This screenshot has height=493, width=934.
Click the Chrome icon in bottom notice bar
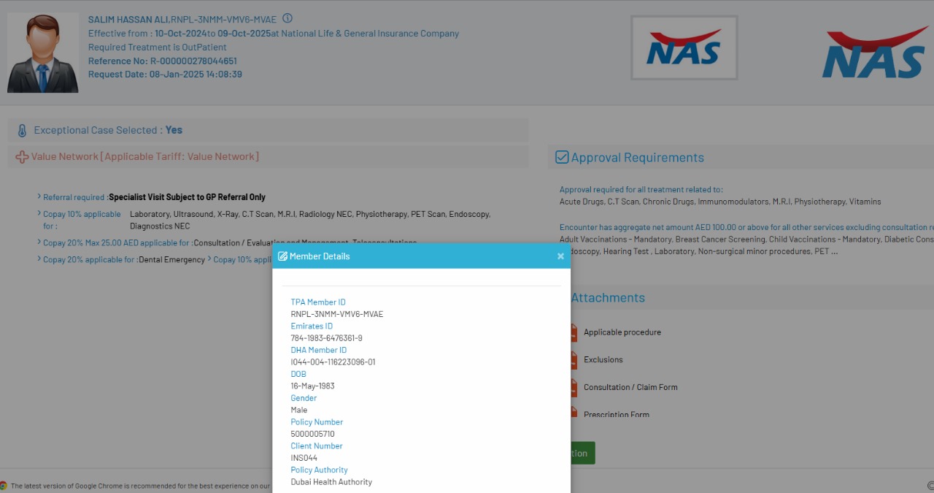tap(4, 486)
